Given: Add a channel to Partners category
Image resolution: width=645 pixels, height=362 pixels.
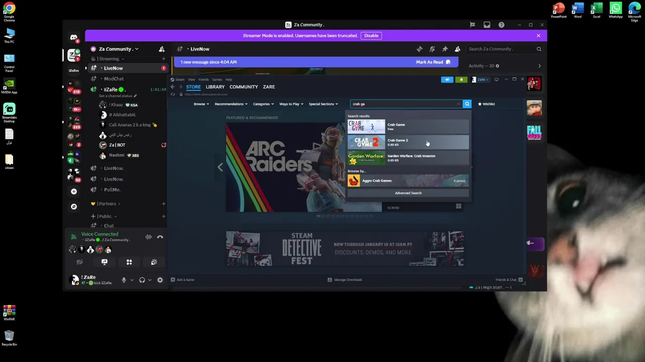Looking at the screenshot, I should pyautogui.click(x=163, y=204).
